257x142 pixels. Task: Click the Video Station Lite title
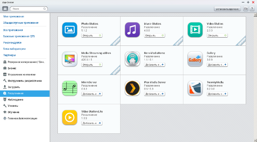[92, 112]
